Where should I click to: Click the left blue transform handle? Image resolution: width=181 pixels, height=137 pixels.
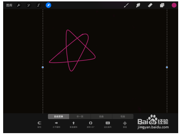click(x=43, y=67)
